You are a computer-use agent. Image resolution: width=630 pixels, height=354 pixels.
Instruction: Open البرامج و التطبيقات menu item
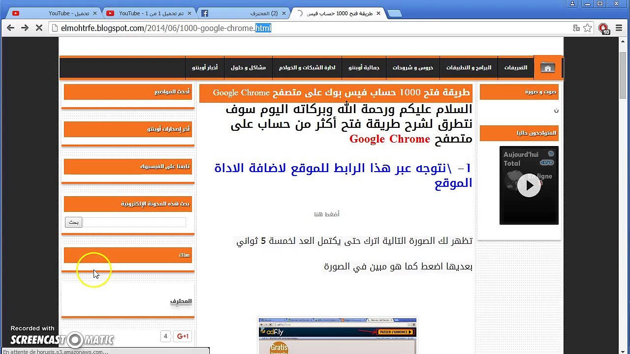(469, 68)
